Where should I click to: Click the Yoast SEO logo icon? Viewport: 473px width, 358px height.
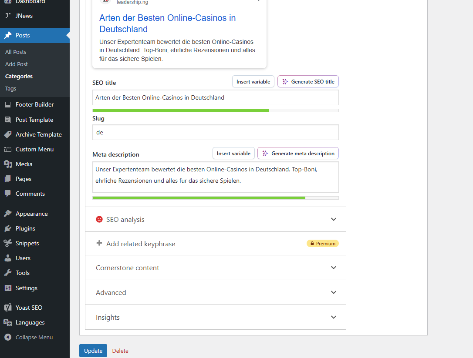point(8,308)
